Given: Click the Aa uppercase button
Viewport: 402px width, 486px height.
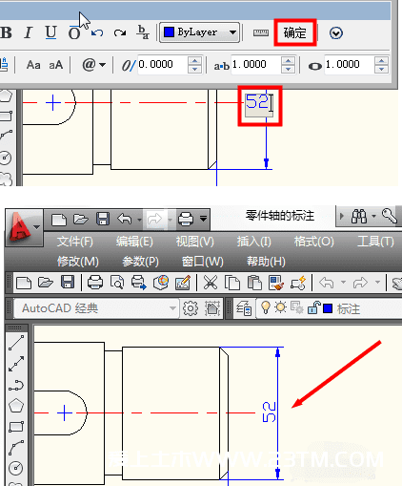Looking at the screenshot, I should click(x=33, y=65).
